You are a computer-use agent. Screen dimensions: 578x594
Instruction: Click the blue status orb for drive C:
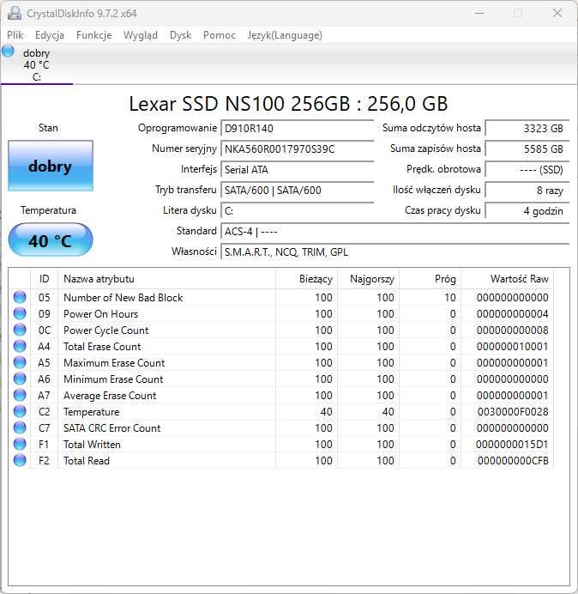(8, 52)
